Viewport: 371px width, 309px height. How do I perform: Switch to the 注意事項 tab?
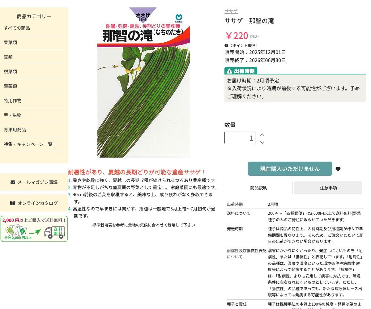point(328,188)
